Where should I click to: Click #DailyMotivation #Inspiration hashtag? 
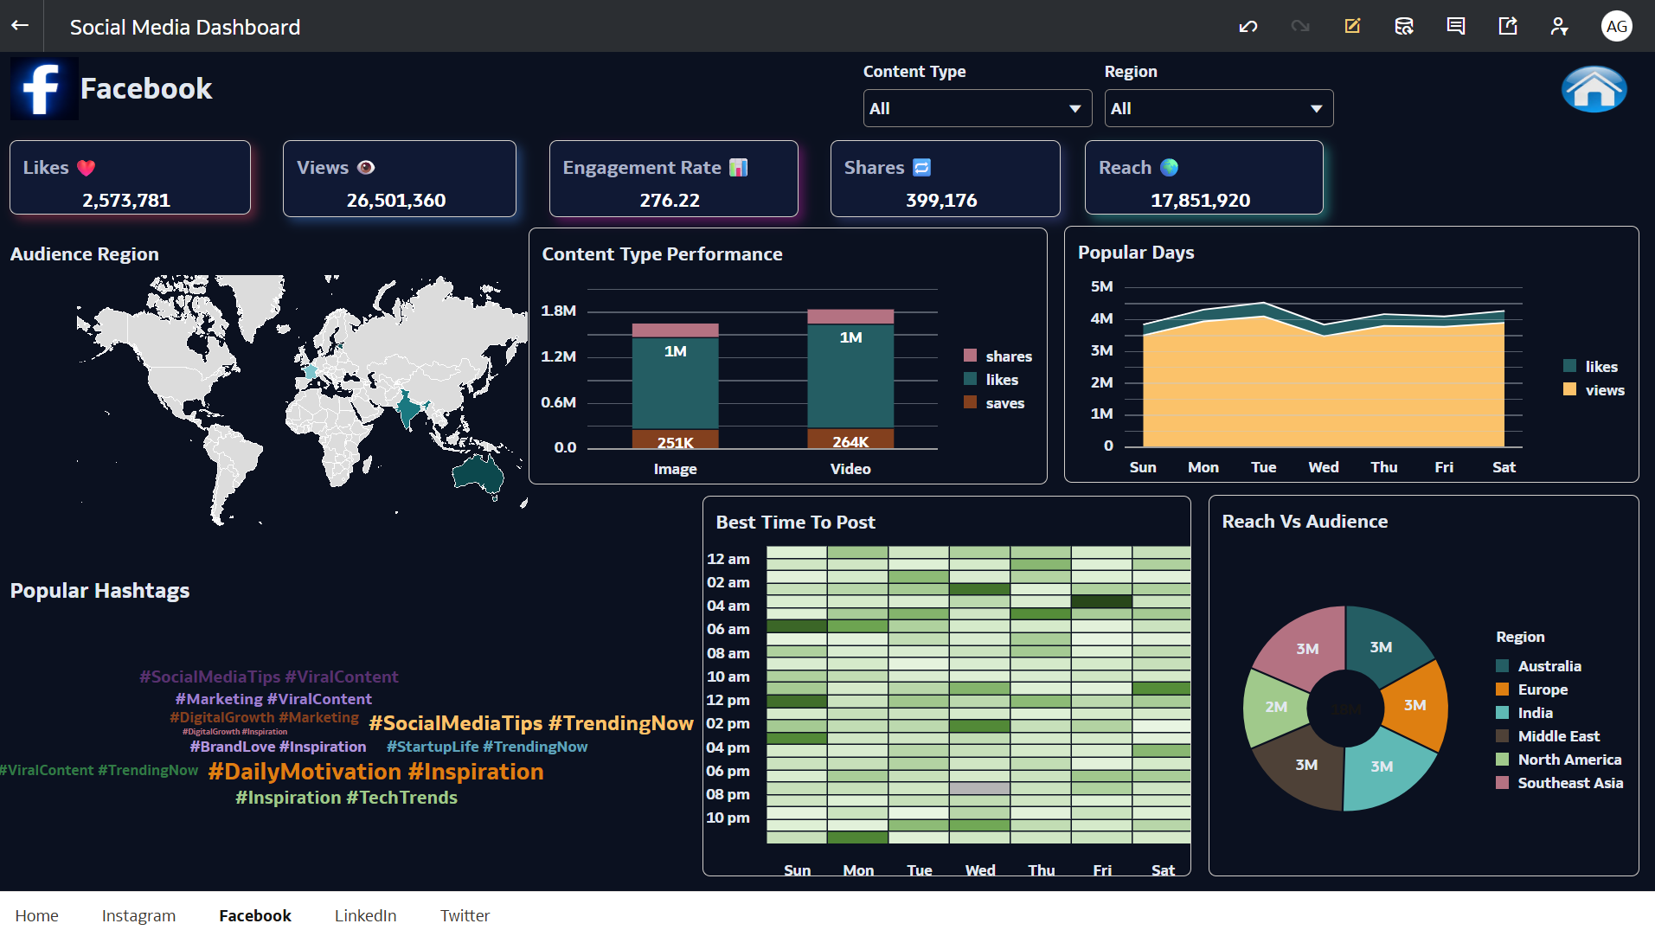coord(375,771)
